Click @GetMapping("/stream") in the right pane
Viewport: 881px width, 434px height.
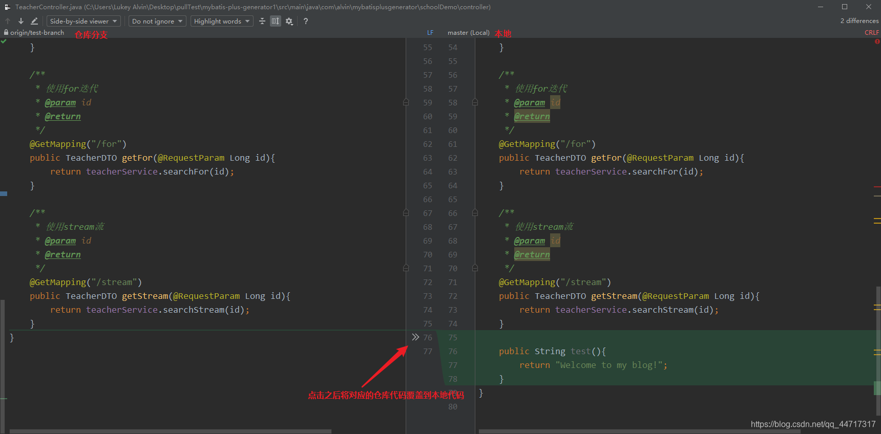(555, 282)
